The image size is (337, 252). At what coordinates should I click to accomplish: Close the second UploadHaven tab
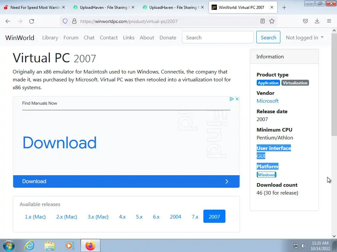[x=202, y=7]
